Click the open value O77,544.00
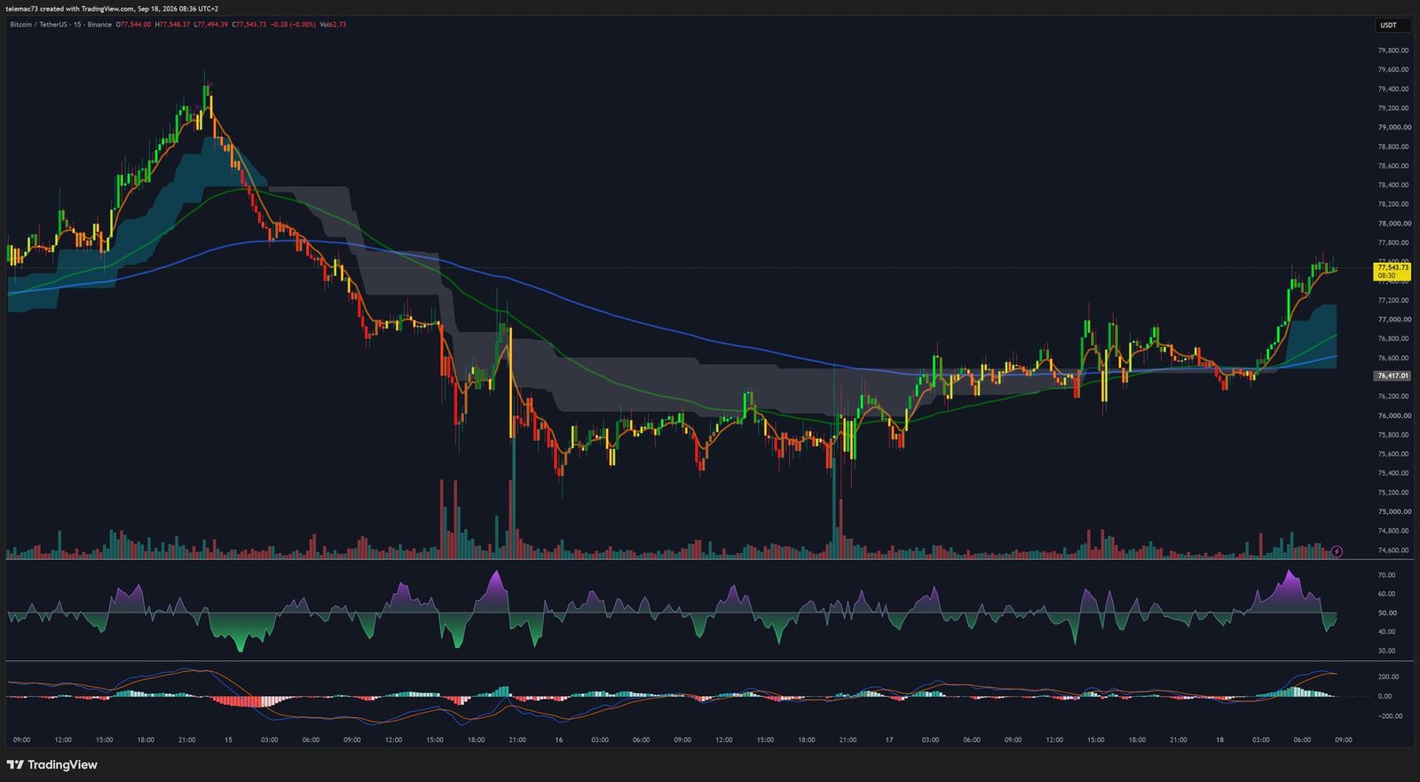The image size is (1420, 782). tap(134, 24)
